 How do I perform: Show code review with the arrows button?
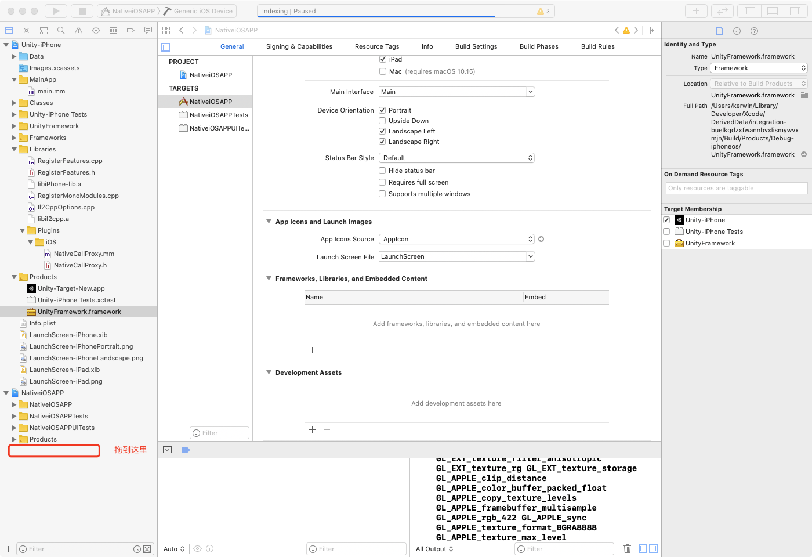pyautogui.click(x=723, y=11)
